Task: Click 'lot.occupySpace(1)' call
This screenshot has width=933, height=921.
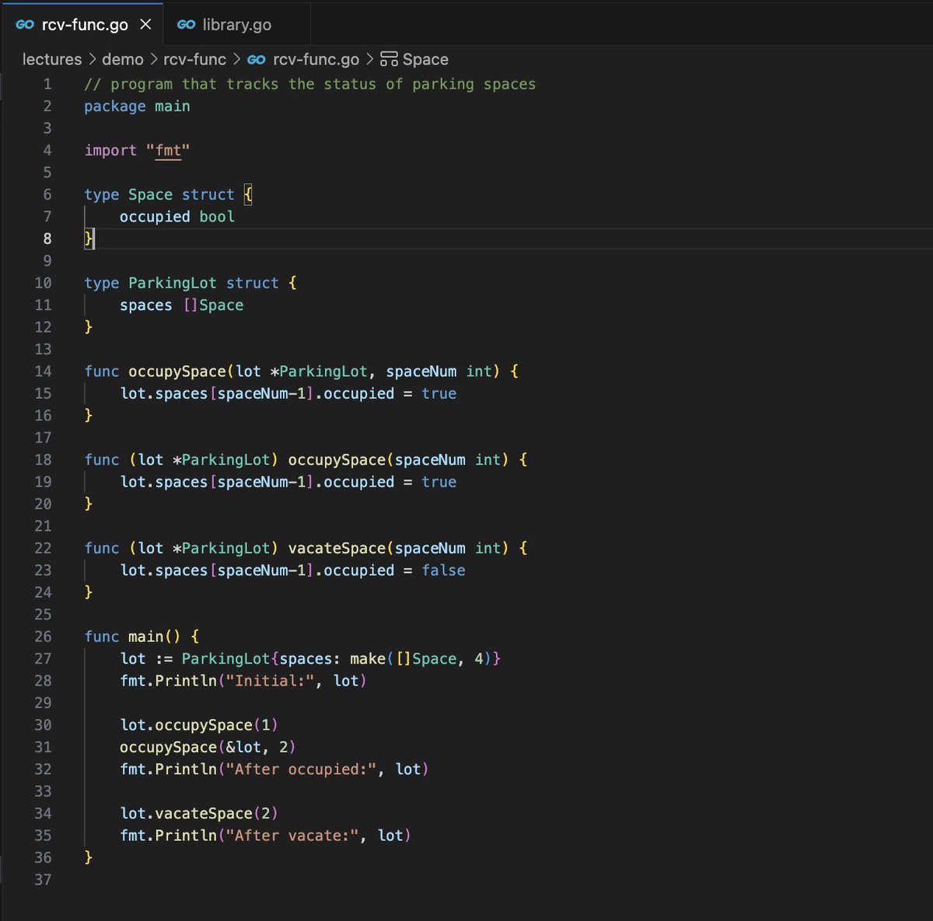Action: pyautogui.click(x=199, y=725)
